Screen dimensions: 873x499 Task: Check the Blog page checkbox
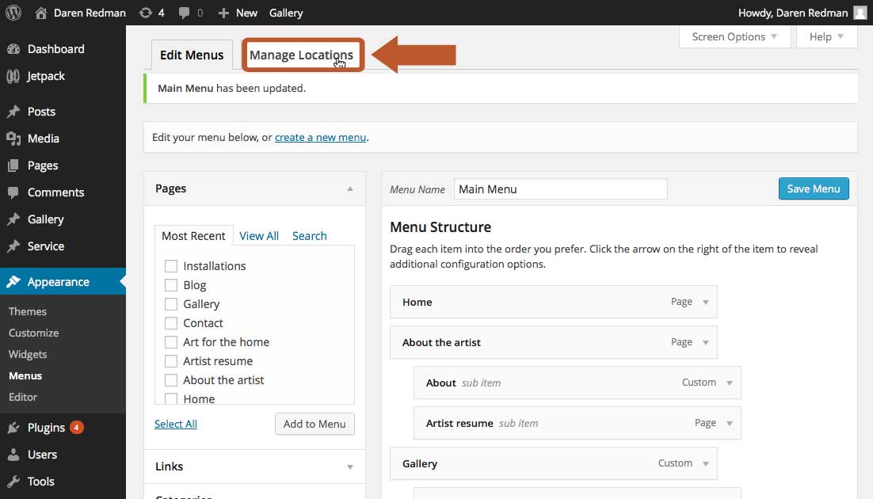tap(171, 285)
